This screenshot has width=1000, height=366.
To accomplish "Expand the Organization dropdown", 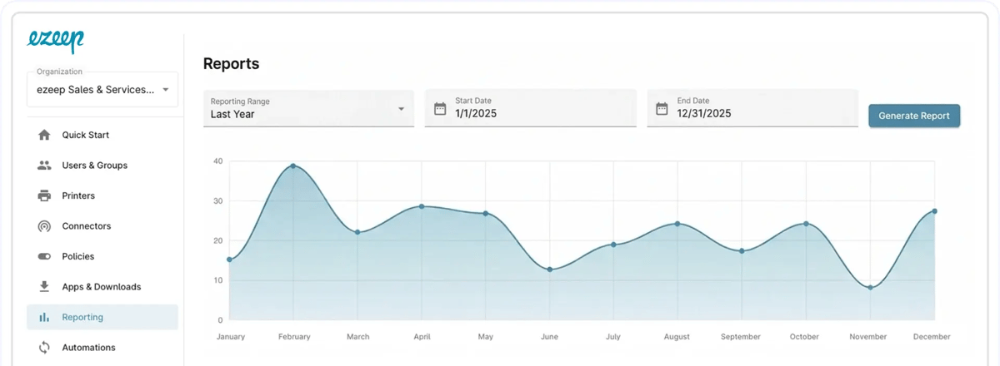I will point(165,90).
